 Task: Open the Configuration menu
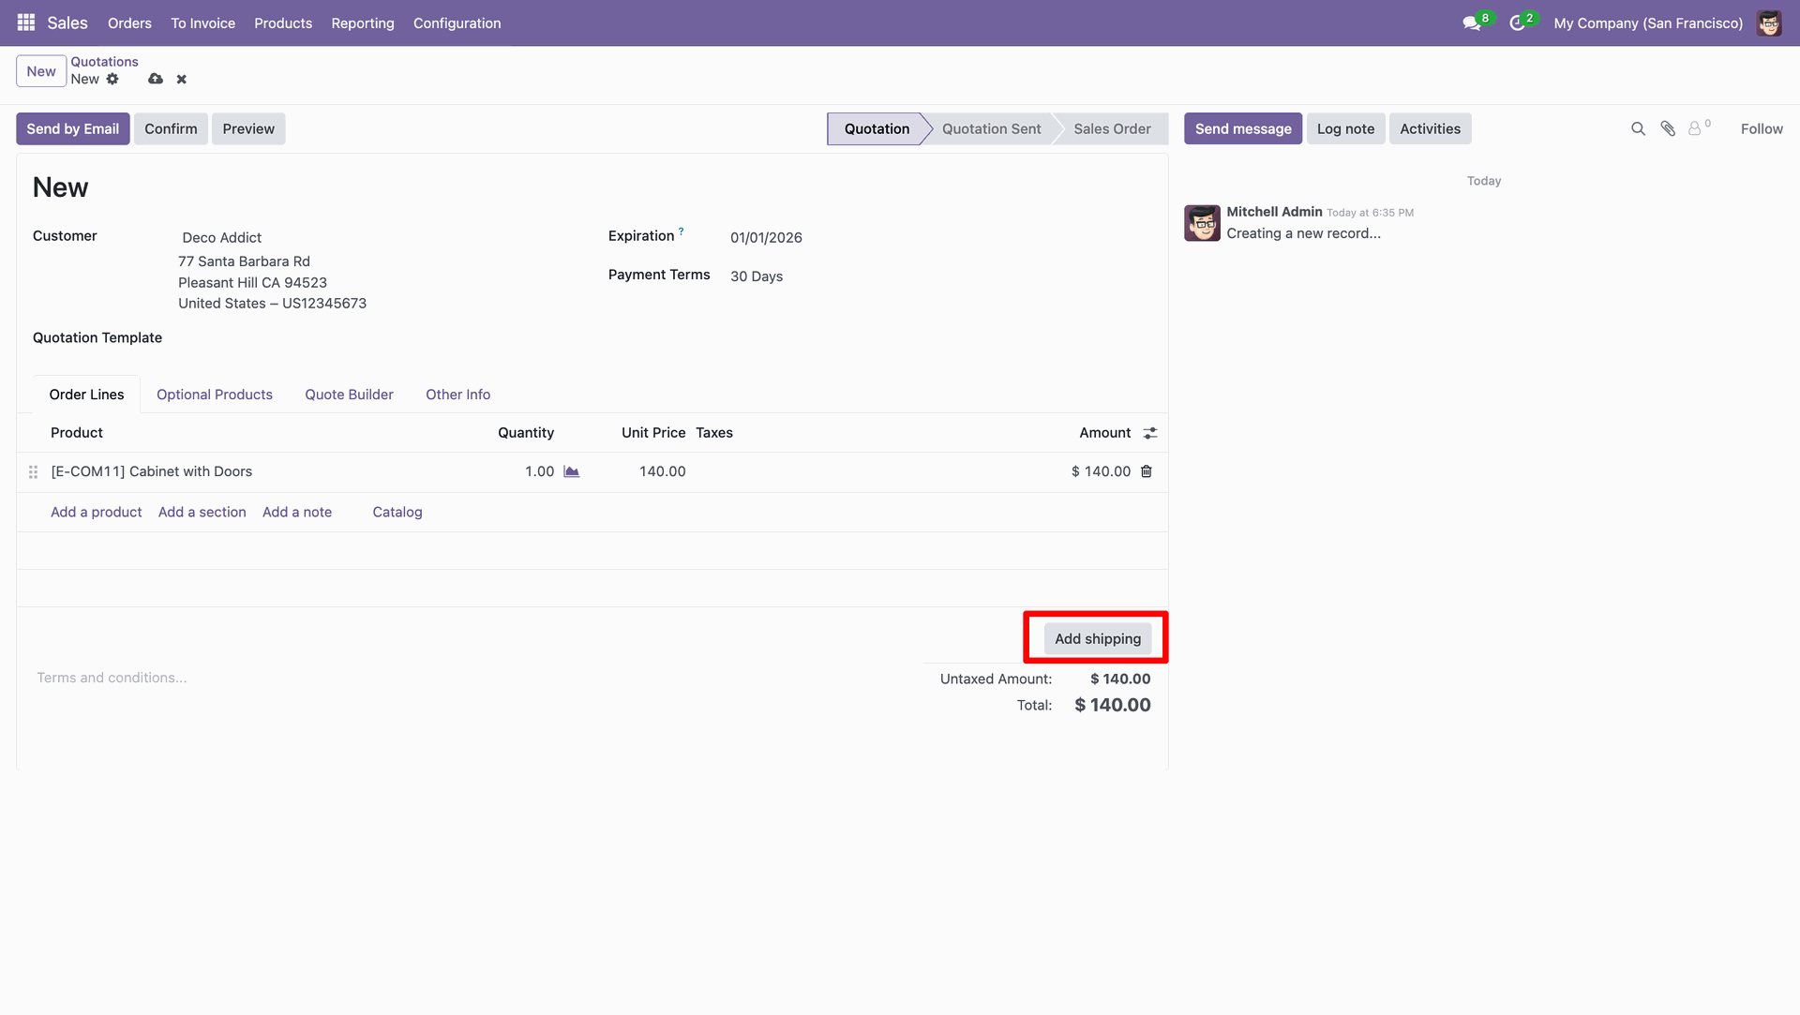click(457, 23)
